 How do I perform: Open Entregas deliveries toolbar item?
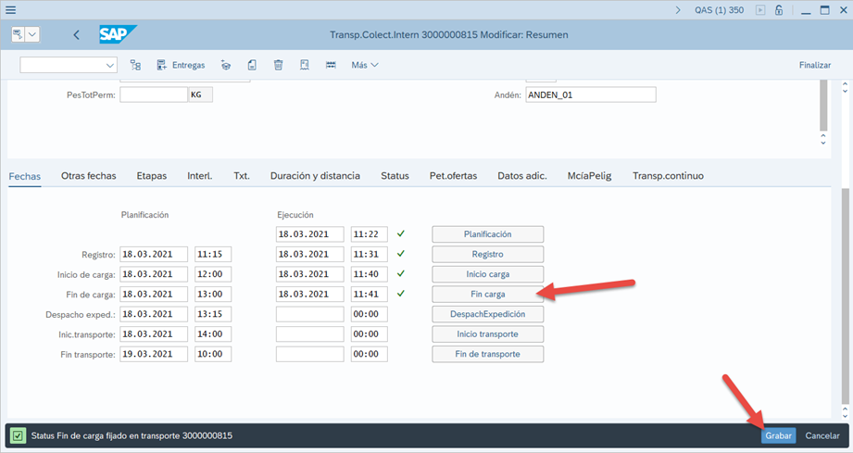182,65
